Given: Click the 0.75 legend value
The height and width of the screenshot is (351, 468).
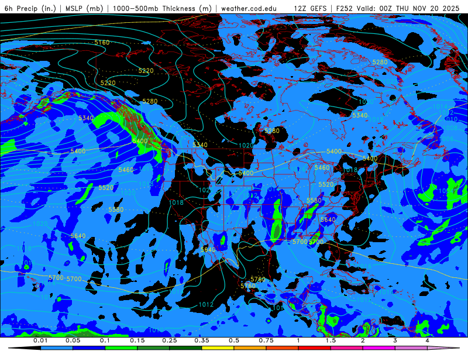Looking at the screenshot, I should (x=266, y=340).
